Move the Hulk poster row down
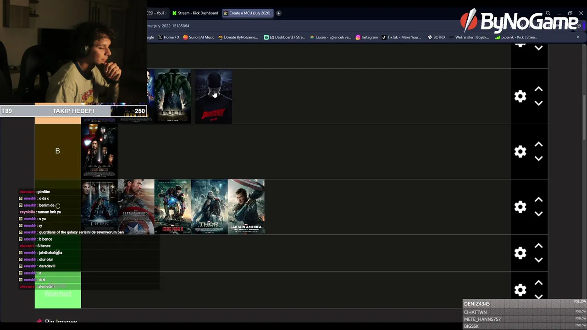Screen dimensions: 587x330 tap(539, 103)
